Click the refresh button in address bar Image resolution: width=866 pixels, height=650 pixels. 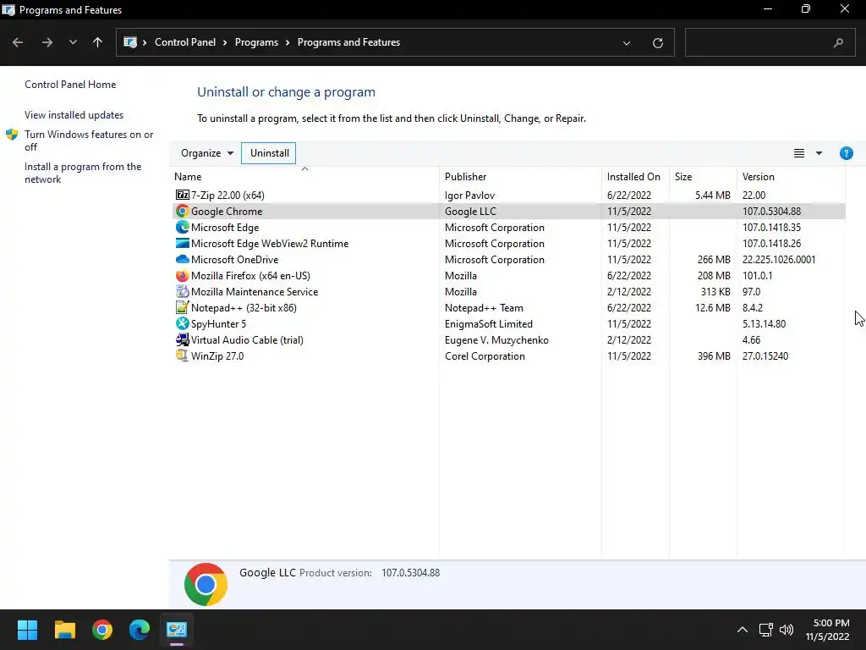658,42
